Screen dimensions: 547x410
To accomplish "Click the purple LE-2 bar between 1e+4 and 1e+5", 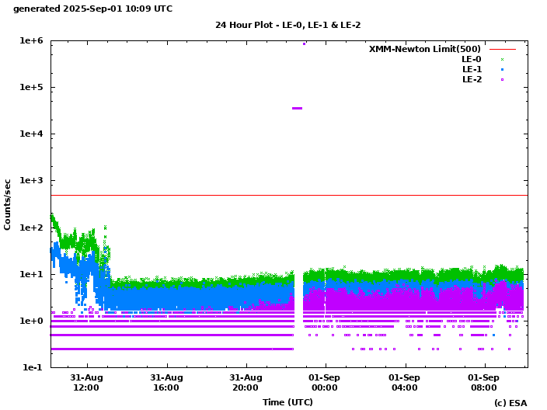I will pos(298,109).
